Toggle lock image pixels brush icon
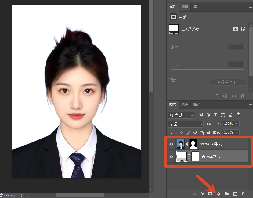 tap(188, 132)
